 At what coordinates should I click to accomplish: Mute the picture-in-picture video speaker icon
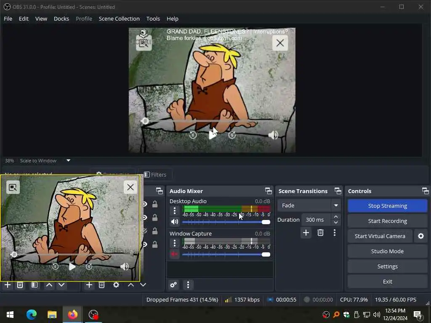point(125,266)
